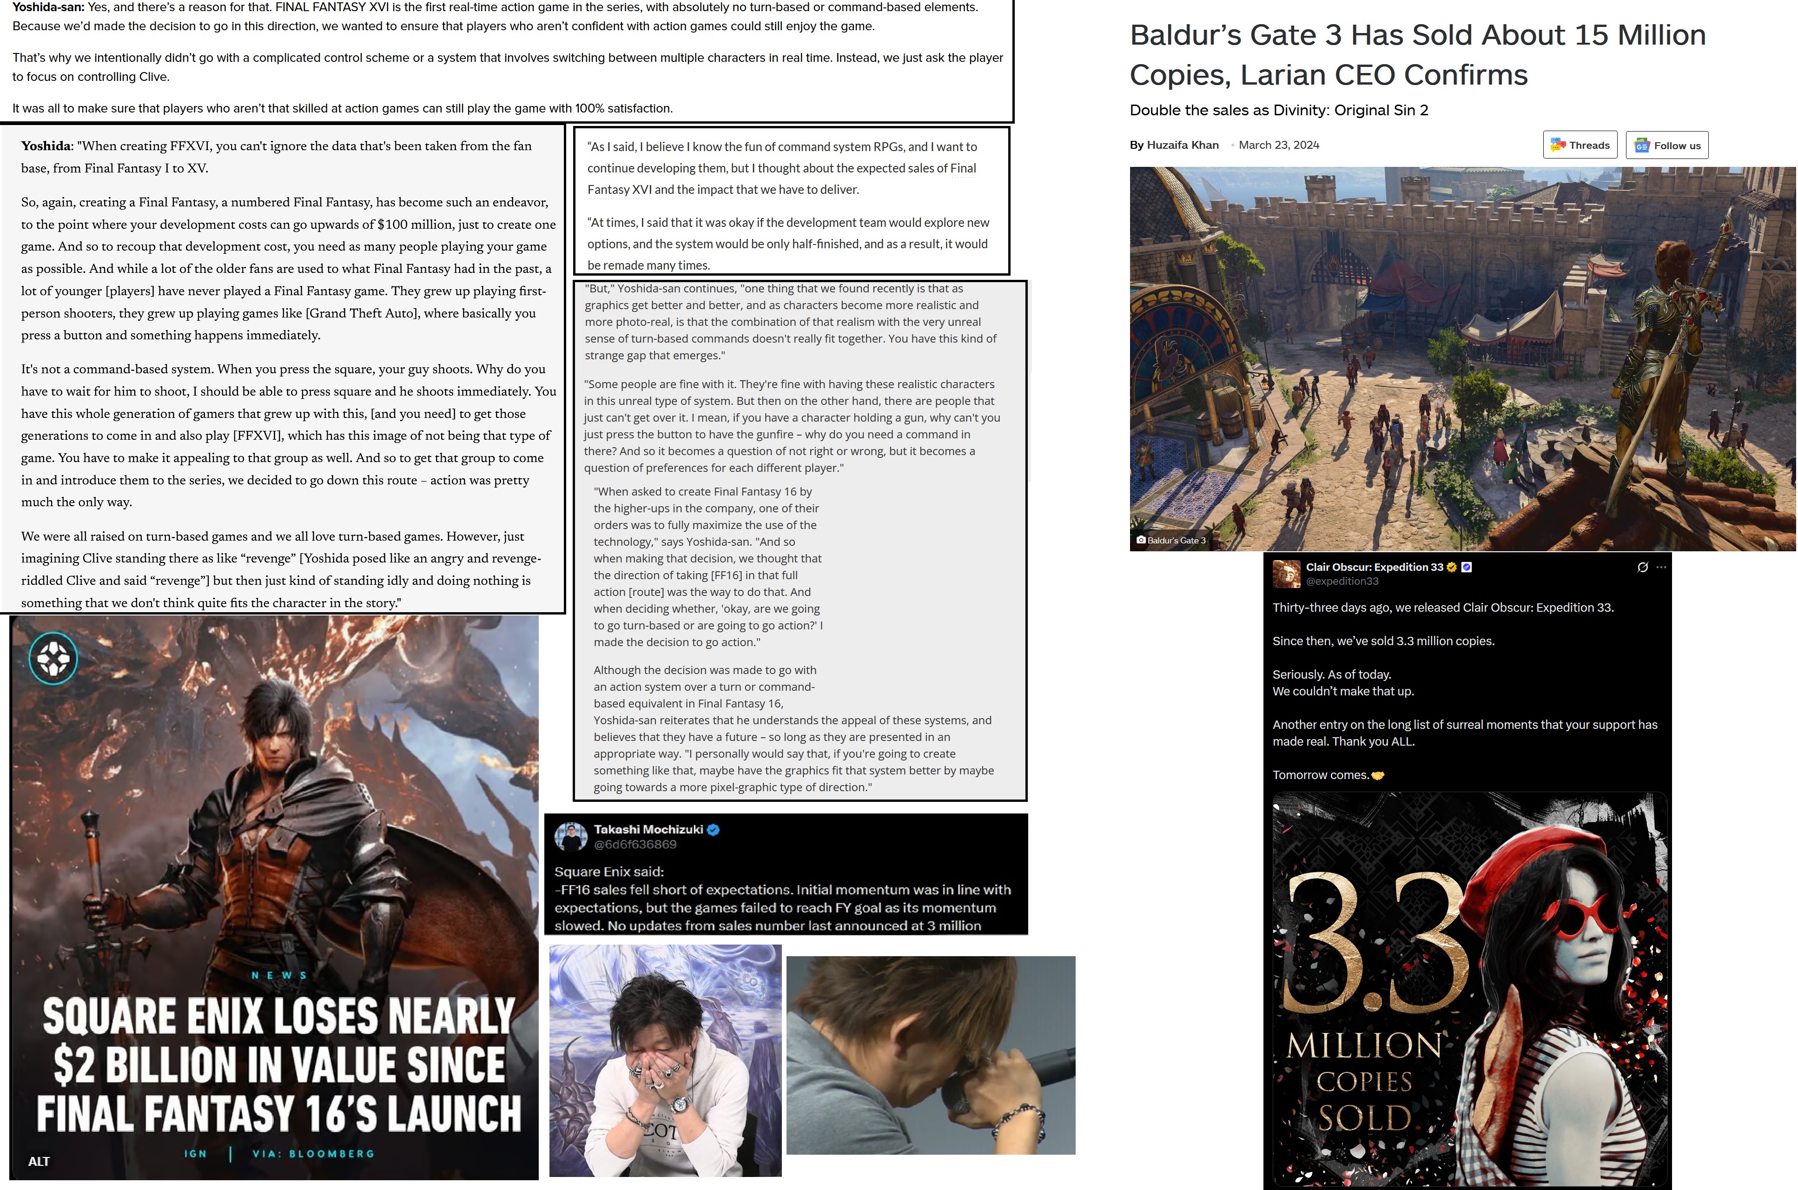This screenshot has height=1190, width=1798.
Task: Open author Huzaifa Khan's page
Action: coord(1183,145)
